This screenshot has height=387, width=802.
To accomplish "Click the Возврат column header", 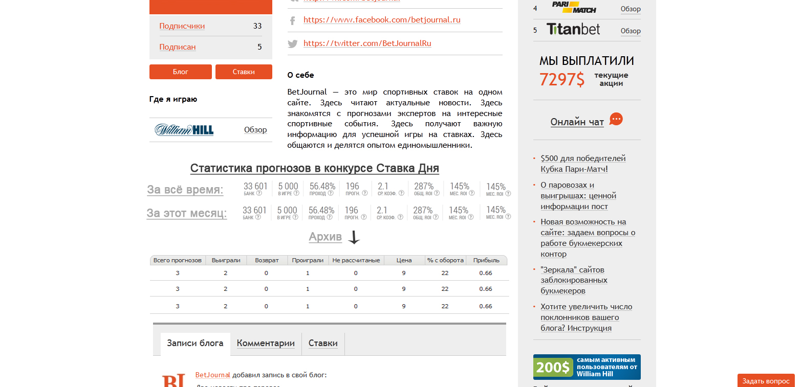I will [267, 260].
